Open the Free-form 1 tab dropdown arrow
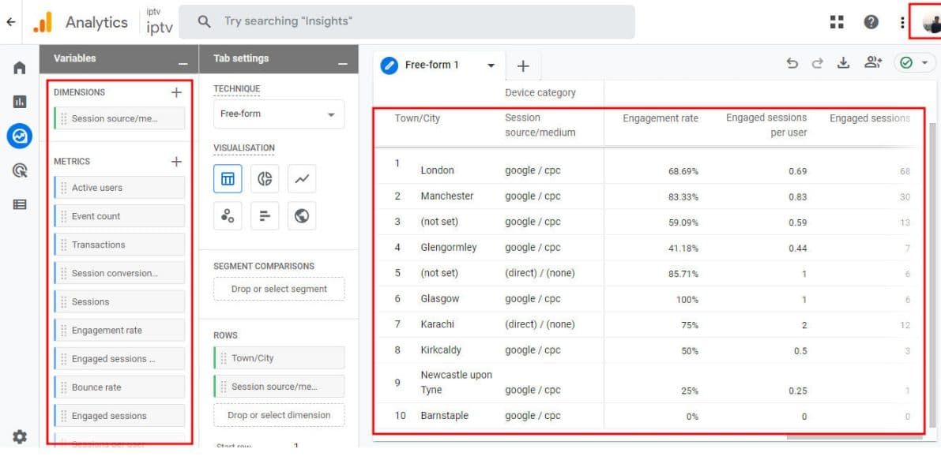This screenshot has height=460, width=941. pos(491,65)
